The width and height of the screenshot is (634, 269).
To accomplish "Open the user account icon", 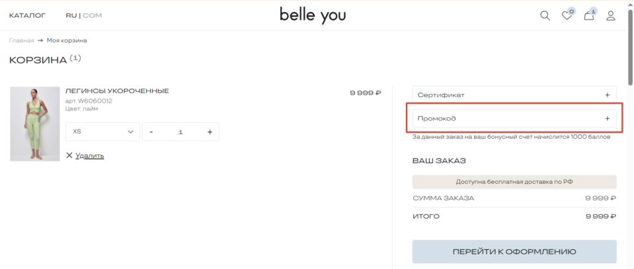I will [611, 16].
